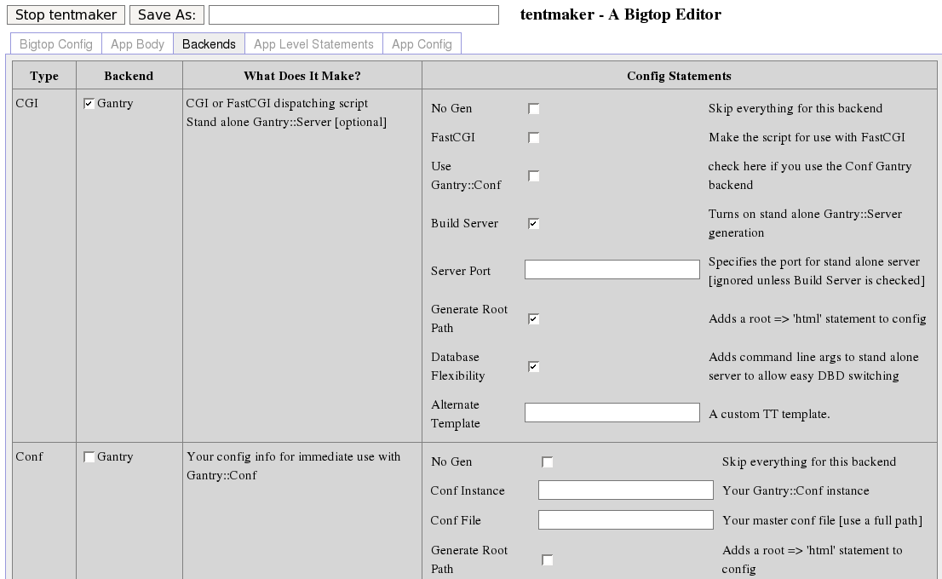Click 'Your Gantry::Conf instance' description
The width and height of the screenshot is (942, 579).
coord(796,490)
